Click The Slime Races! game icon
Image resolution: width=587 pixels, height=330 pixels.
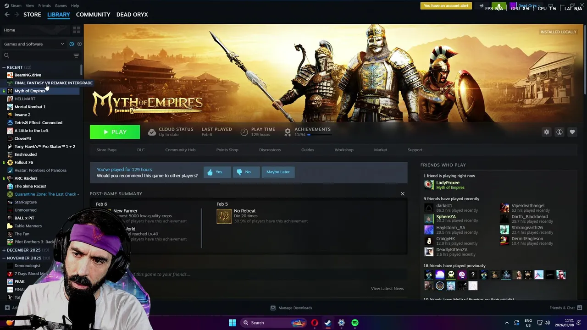(10, 186)
